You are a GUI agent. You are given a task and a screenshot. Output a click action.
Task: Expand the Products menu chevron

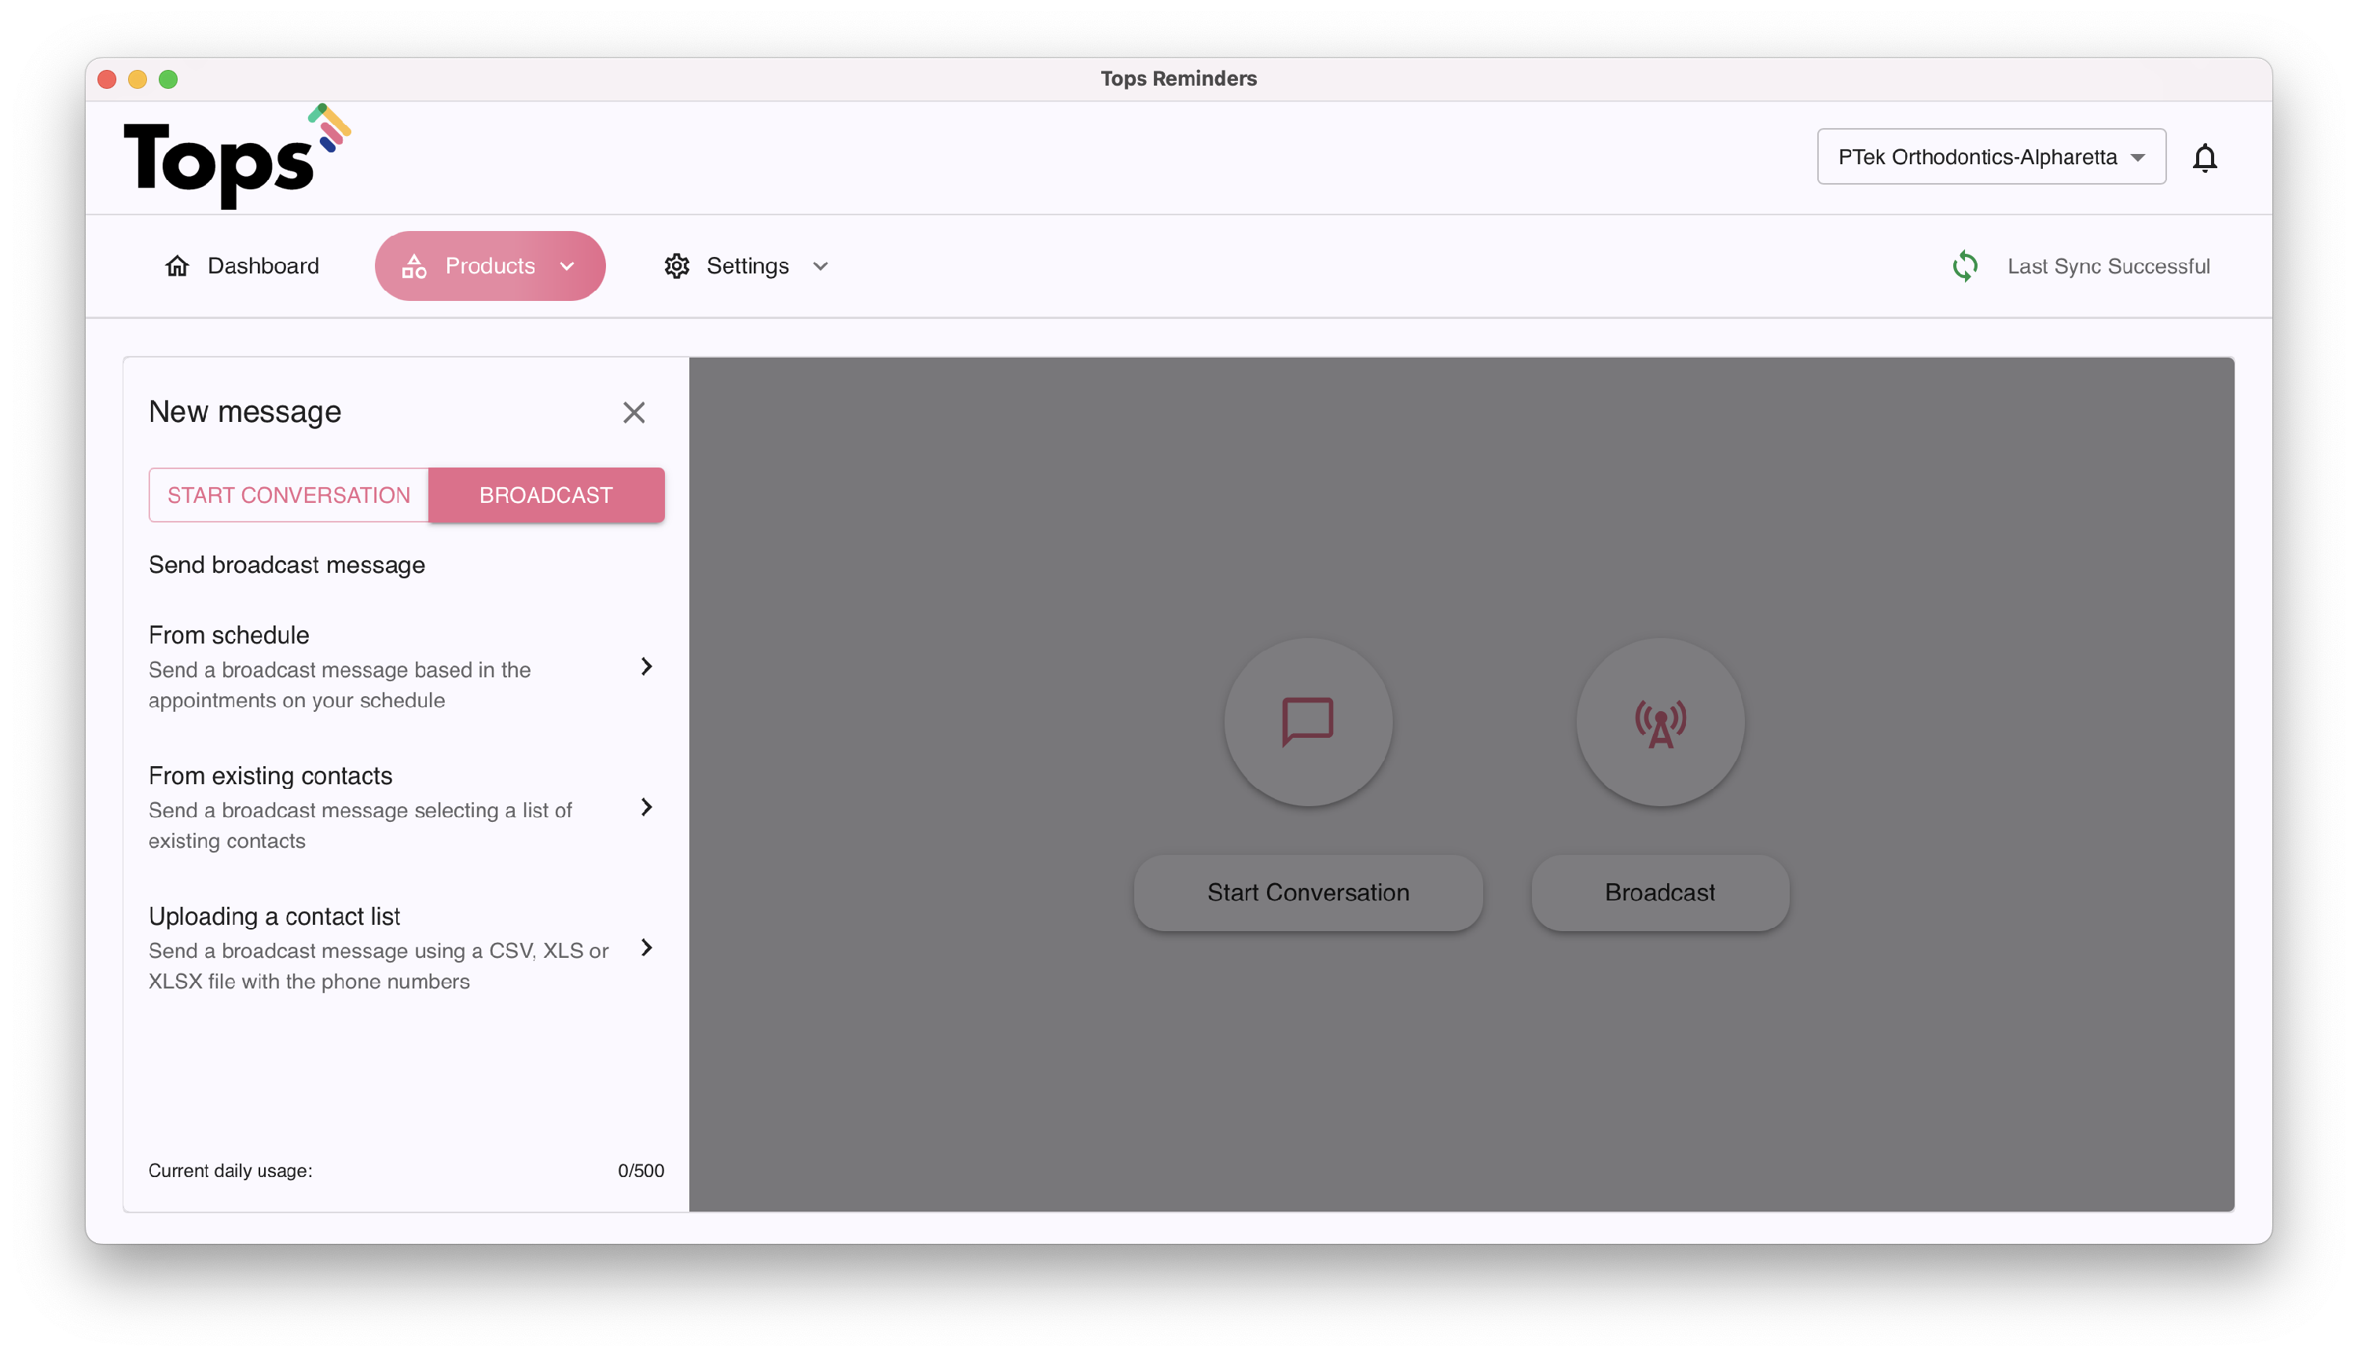pos(567,266)
